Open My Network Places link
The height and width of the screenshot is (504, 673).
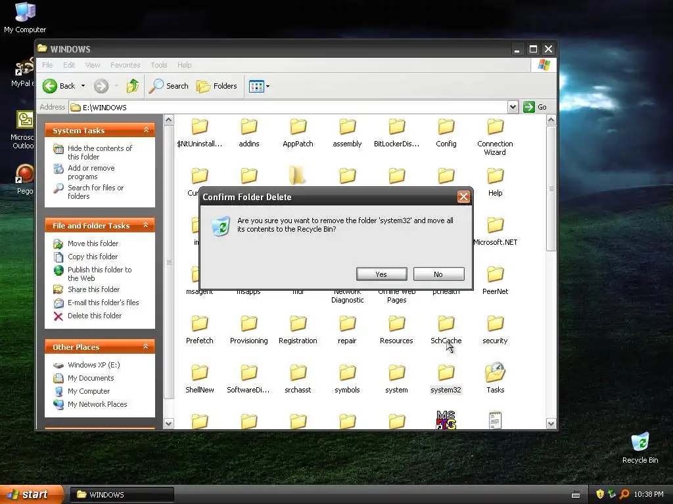click(97, 404)
